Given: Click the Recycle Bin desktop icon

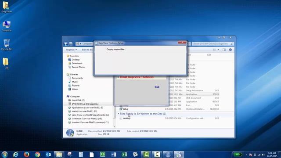Looking at the screenshot, I should tap(7, 45).
